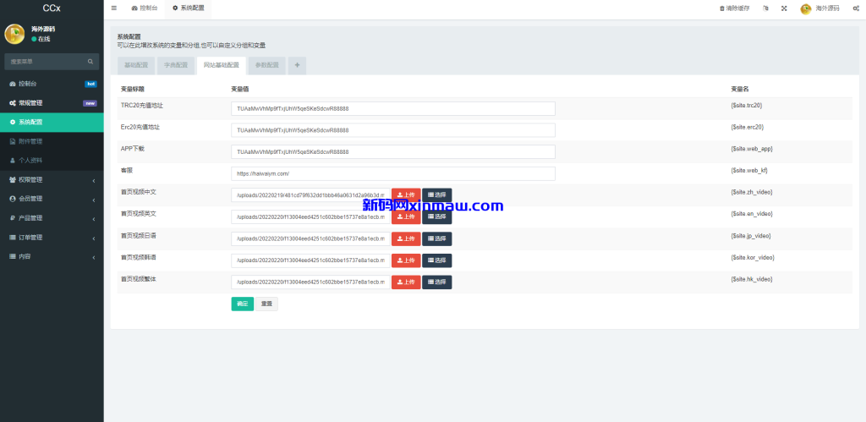This screenshot has height=422, width=866.
Task: Click the profile avatar in the sidebar
Action: point(14,34)
